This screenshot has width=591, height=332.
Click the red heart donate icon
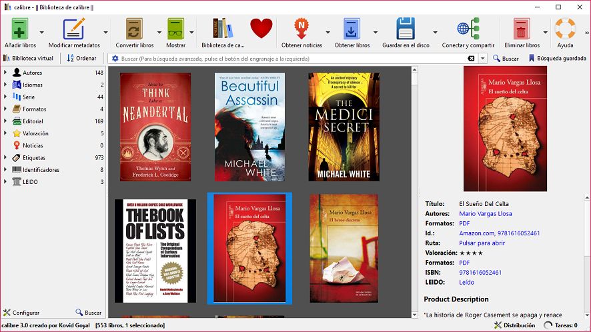[261, 28]
